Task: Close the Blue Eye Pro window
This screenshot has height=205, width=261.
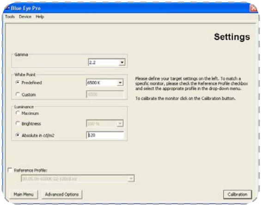Action: click(254, 8)
